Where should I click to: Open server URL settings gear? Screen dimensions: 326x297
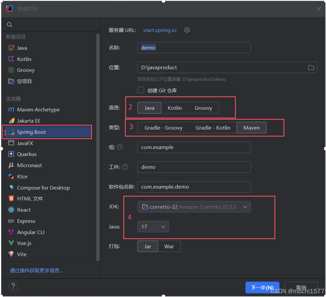[187, 30]
